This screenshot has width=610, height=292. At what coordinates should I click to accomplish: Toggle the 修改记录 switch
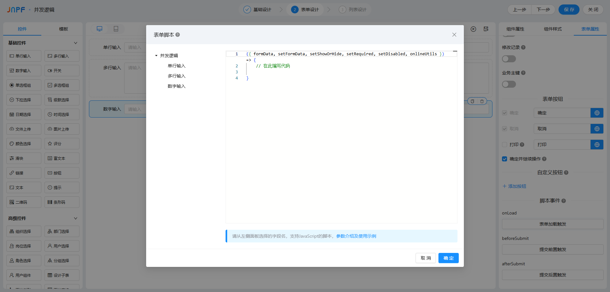click(509, 59)
